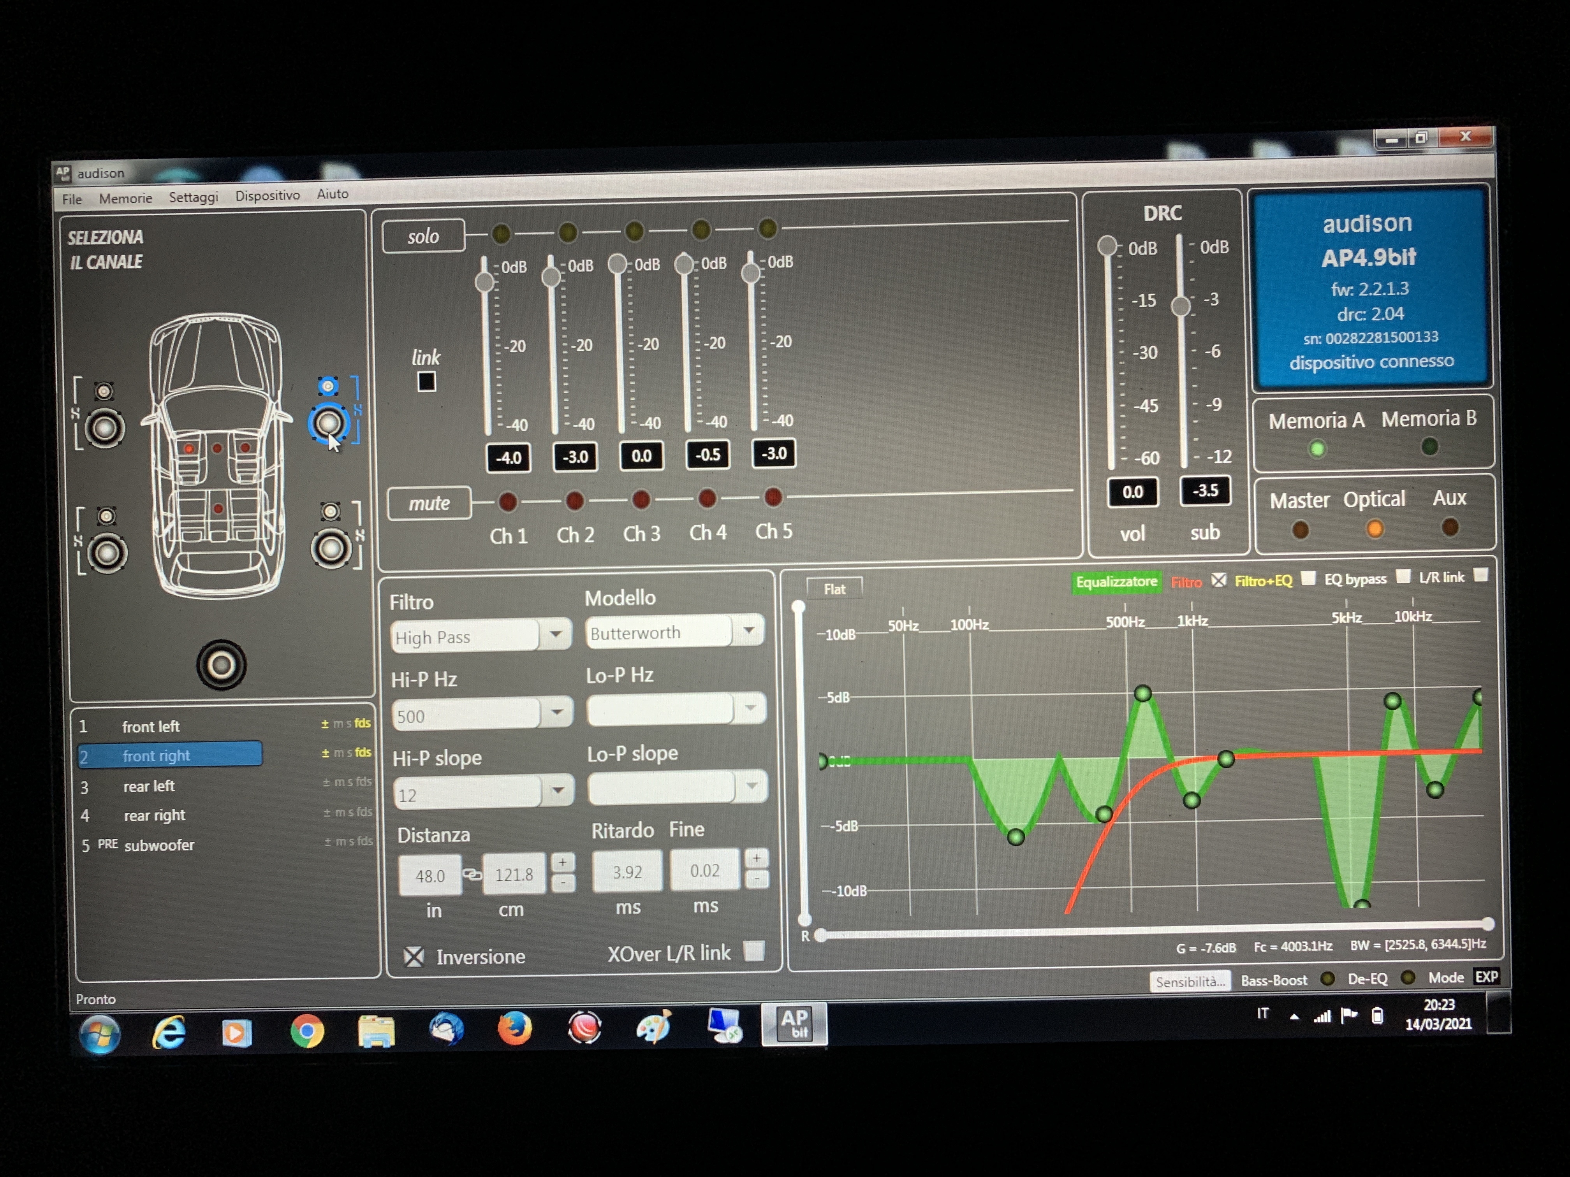Open the file explorer folder in taskbar
1570x1177 pixels.
[376, 1031]
